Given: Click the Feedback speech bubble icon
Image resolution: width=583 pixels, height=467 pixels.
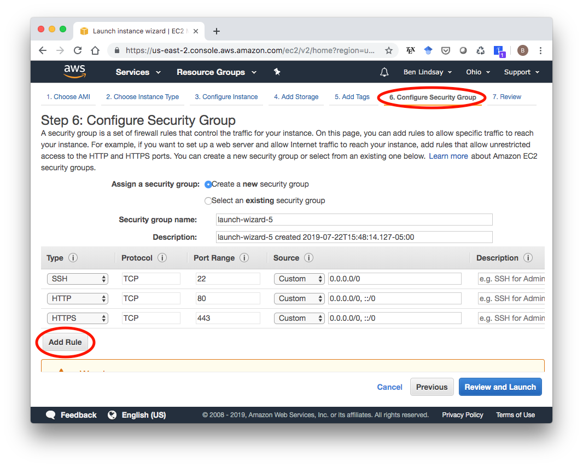Looking at the screenshot, I should [50, 415].
